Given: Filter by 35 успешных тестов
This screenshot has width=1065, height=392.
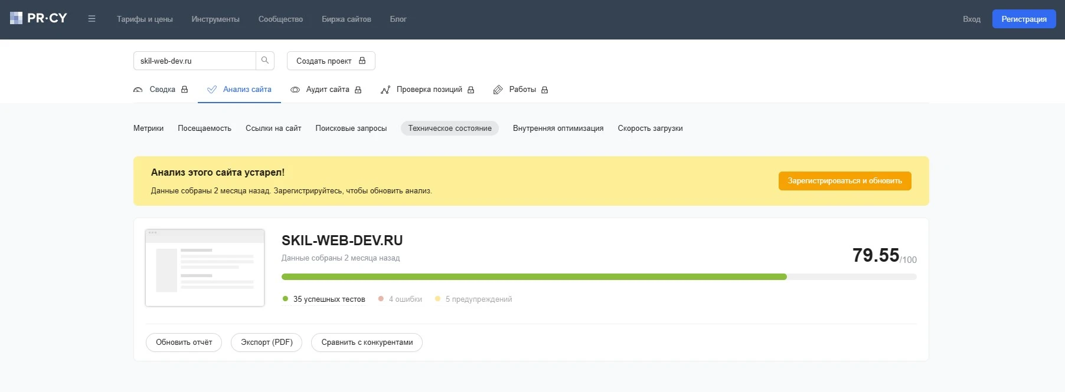Looking at the screenshot, I should 324,299.
